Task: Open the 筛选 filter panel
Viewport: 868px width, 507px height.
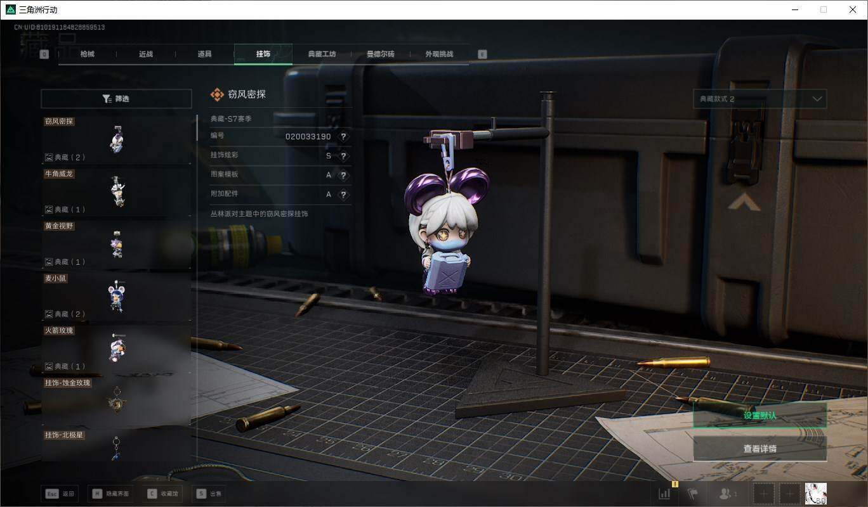Action: click(x=116, y=99)
